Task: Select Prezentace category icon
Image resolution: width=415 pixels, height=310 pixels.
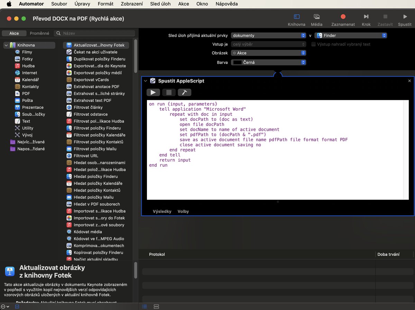Action: pos(17,107)
